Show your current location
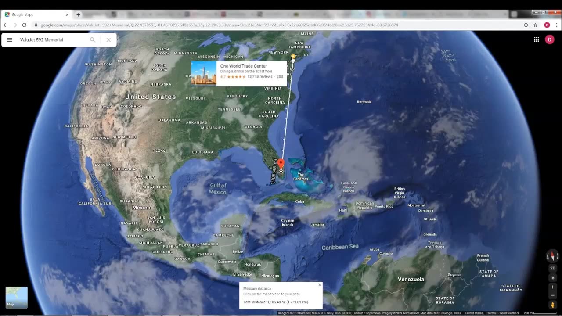The height and width of the screenshot is (316, 562). coord(553,278)
